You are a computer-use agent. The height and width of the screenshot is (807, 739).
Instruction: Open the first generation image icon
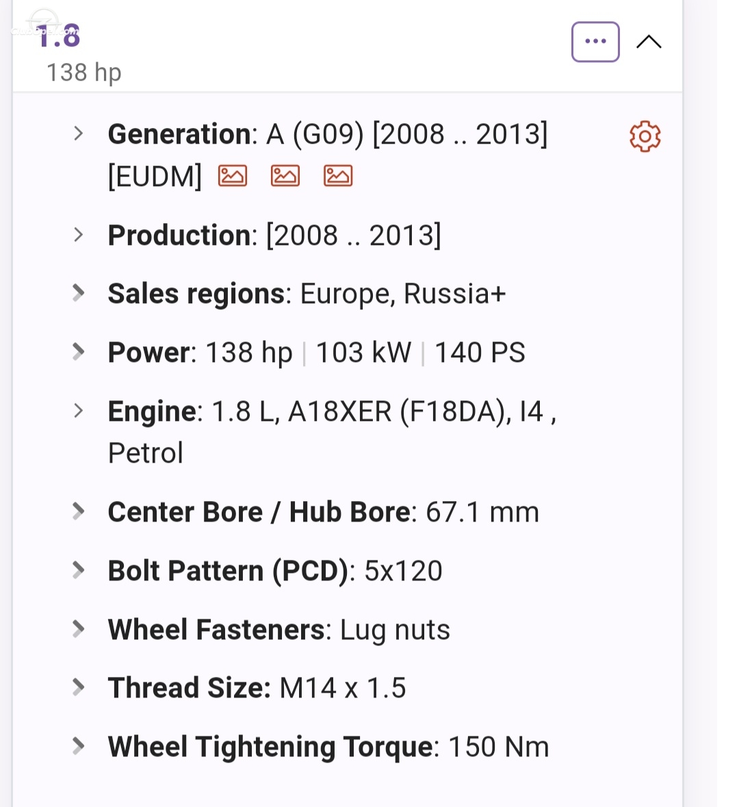233,175
